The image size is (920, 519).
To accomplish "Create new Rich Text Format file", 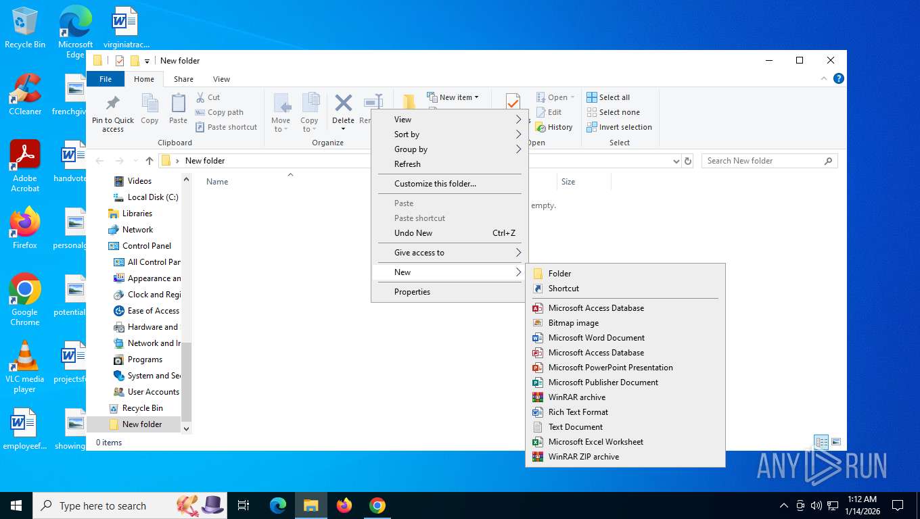I will (x=625, y=412).
